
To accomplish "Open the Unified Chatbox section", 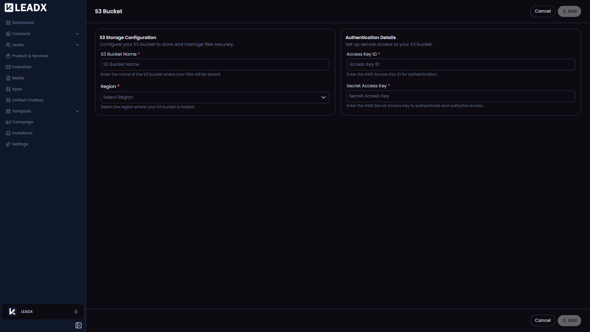I will tap(8, 100).
